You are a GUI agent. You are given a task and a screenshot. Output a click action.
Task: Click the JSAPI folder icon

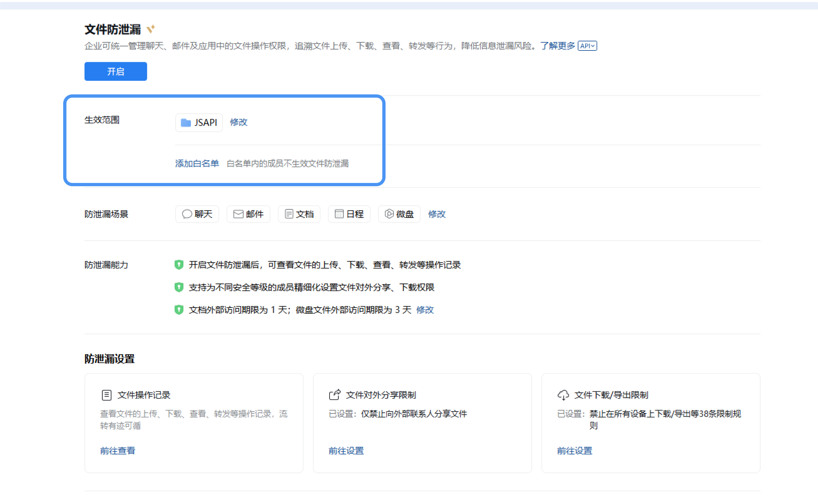pyautogui.click(x=186, y=123)
